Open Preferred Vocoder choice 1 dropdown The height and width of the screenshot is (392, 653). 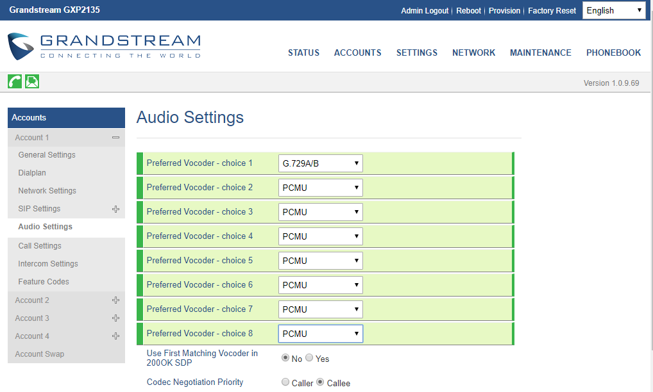(x=320, y=163)
